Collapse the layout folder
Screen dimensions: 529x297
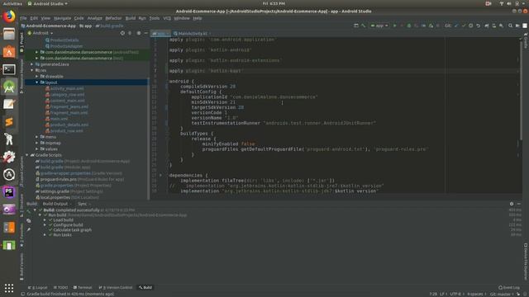point(36,82)
